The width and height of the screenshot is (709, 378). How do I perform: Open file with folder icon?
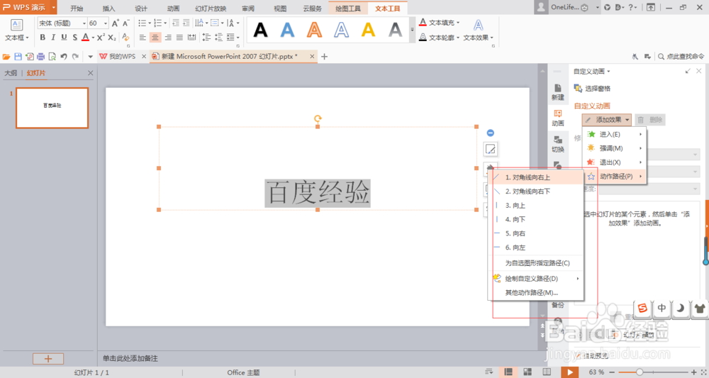tap(6, 57)
